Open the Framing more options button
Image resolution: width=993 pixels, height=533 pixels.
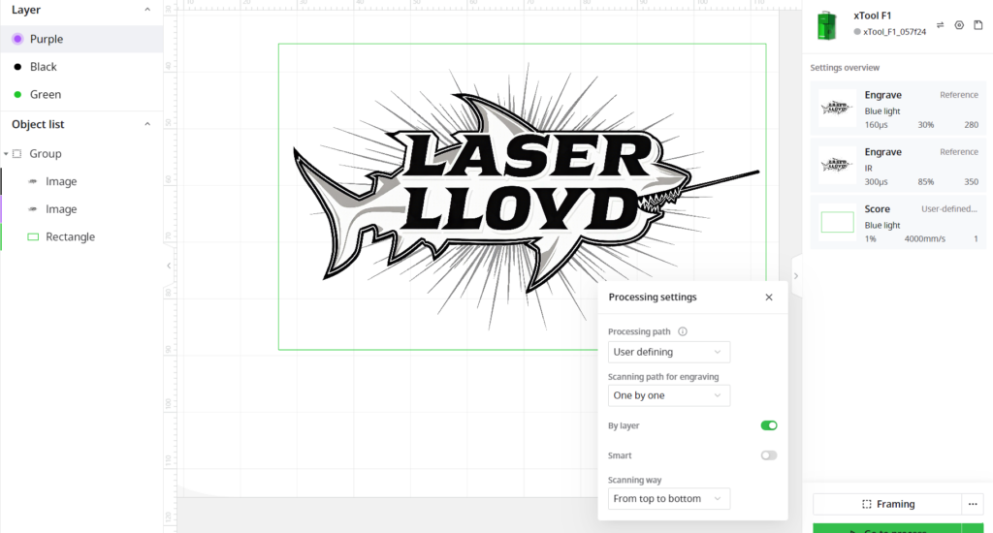tap(973, 504)
